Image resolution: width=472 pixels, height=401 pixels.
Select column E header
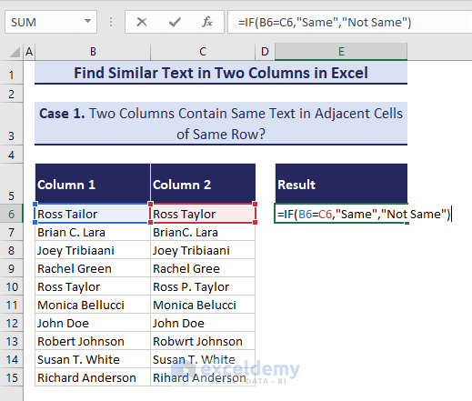341,52
